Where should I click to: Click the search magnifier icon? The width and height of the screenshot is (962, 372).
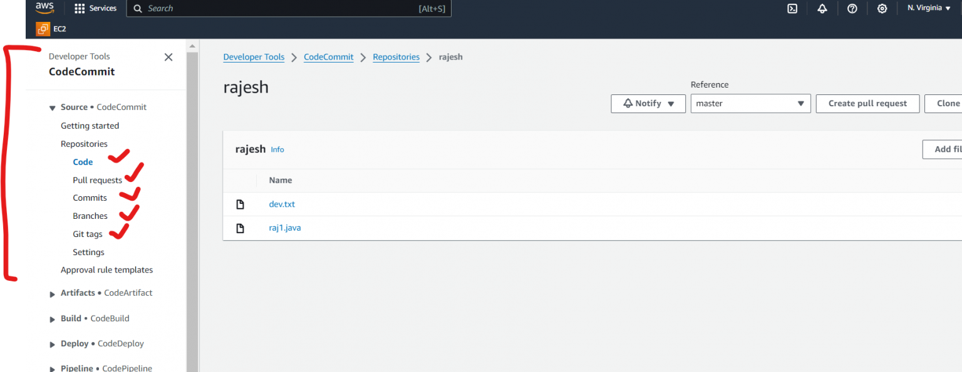(x=138, y=9)
